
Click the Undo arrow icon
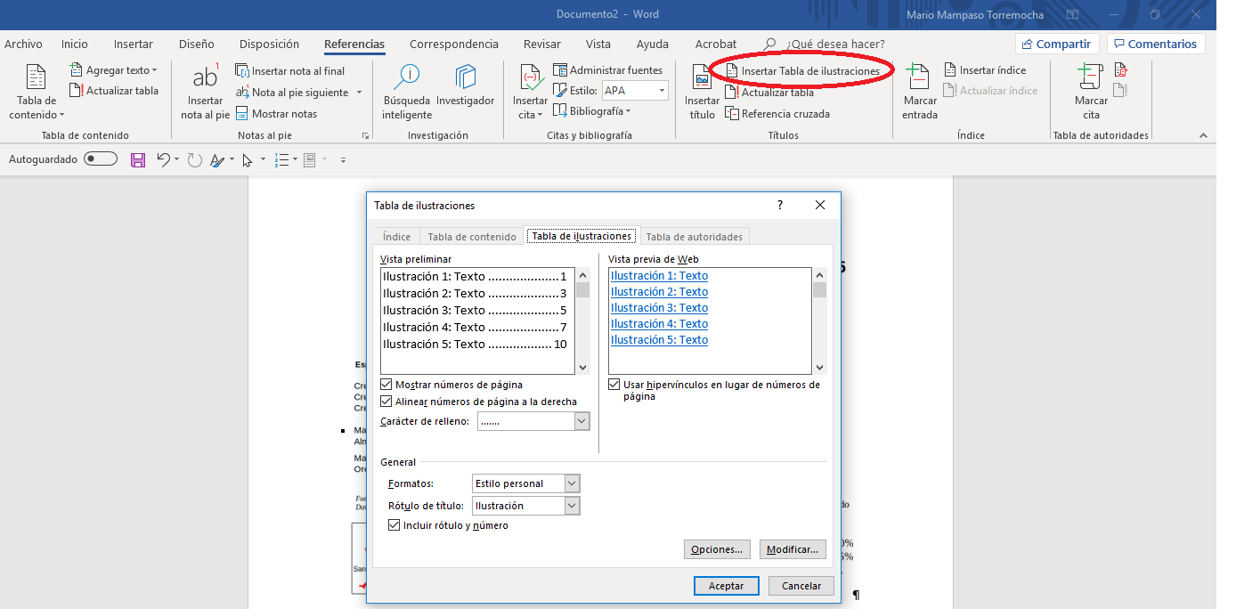(163, 160)
